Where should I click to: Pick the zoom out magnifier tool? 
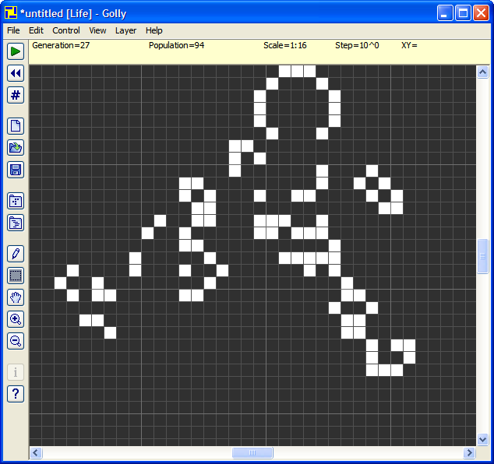[16, 341]
